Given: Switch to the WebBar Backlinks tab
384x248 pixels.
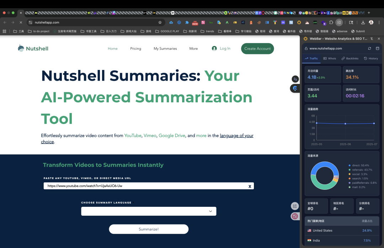Looking at the screenshot, I should click(350, 59).
